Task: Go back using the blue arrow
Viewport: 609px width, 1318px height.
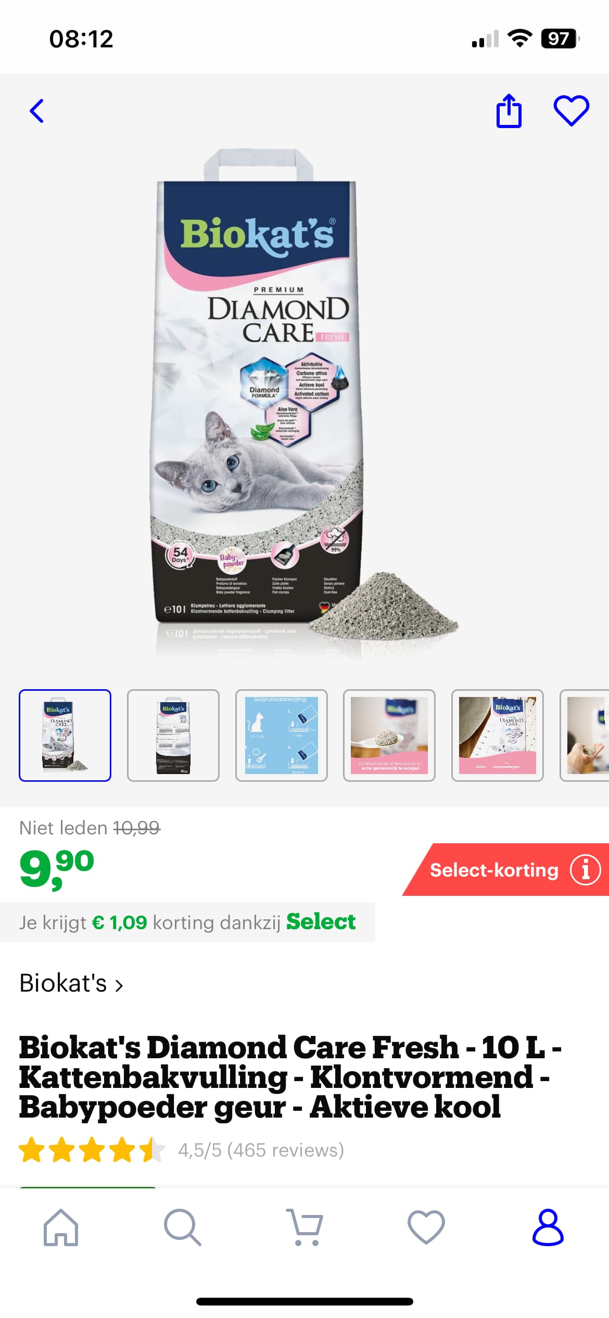Action: pyautogui.click(x=36, y=111)
